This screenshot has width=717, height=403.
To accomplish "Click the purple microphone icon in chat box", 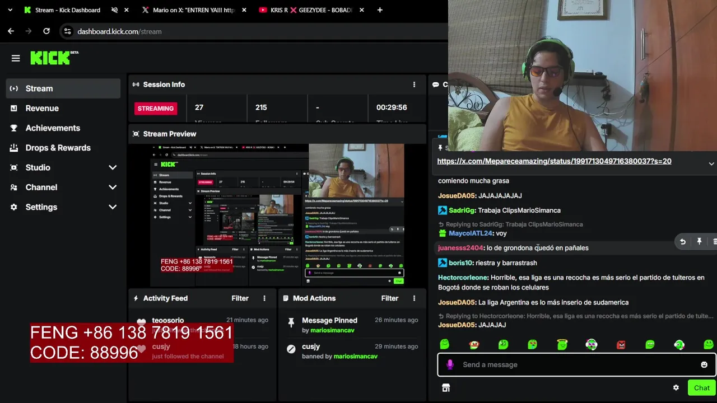I will point(449,364).
